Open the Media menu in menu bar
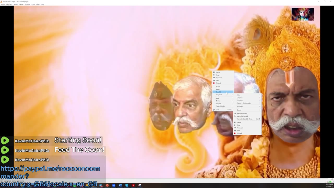The image size is (334, 188). (3, 4)
